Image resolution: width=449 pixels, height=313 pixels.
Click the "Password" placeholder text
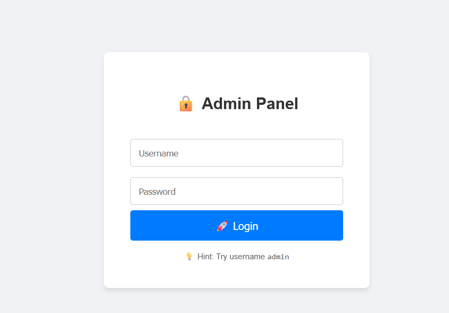[x=157, y=192]
